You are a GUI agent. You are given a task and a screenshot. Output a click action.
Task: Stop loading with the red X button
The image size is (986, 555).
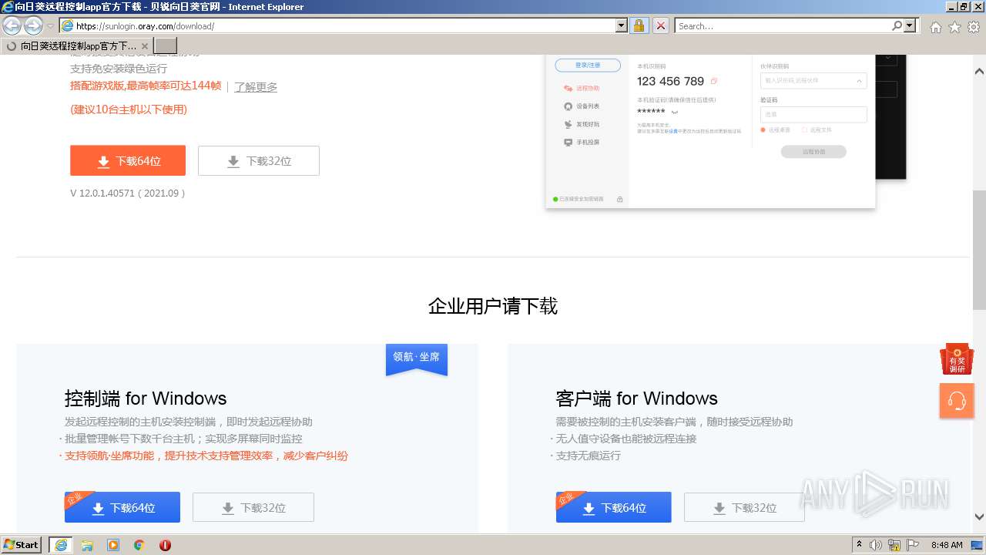(x=660, y=25)
